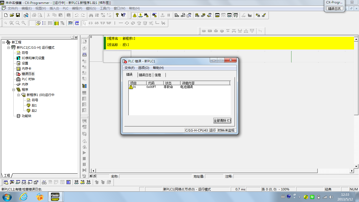Click the yellow question mark Help icon
359x202 pixels.
point(117,15)
